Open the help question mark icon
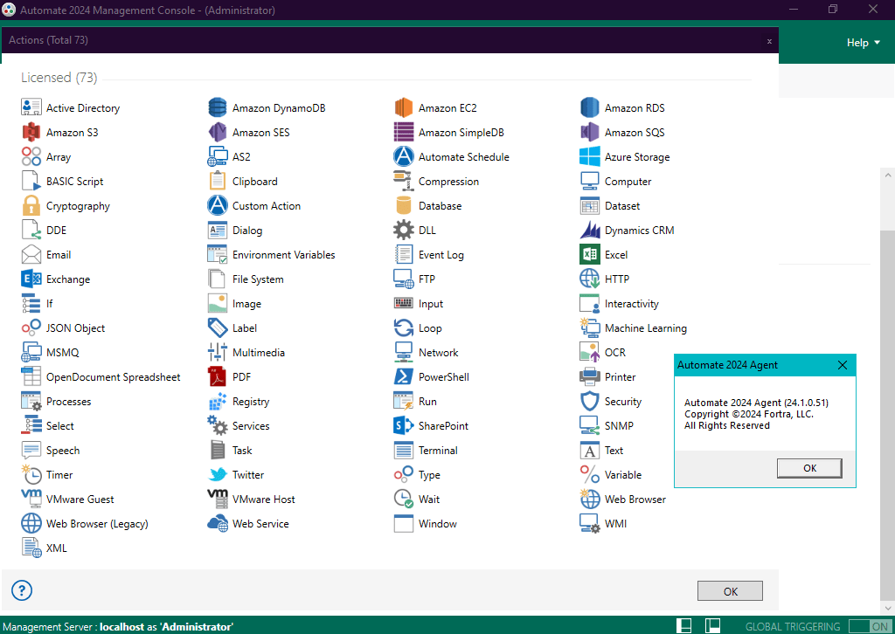This screenshot has width=895, height=634. pyautogui.click(x=22, y=590)
